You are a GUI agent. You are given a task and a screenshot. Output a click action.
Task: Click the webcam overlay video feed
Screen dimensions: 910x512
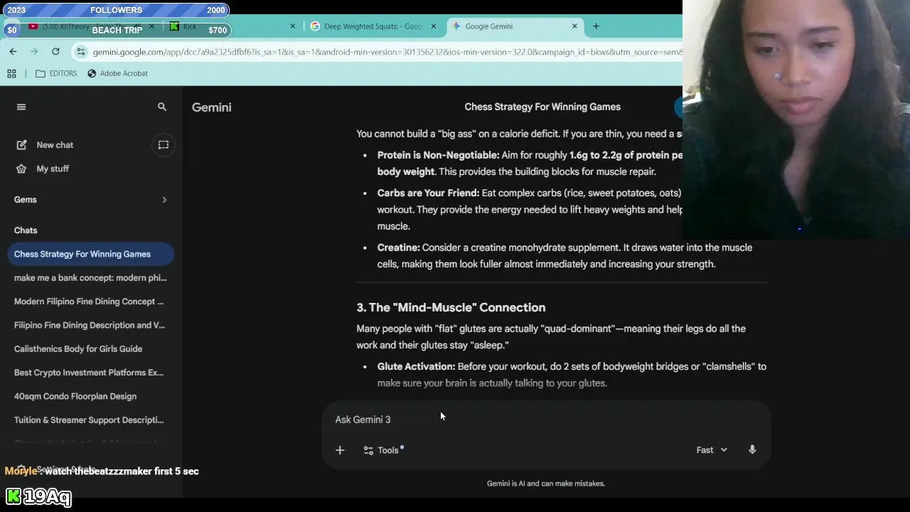point(796,119)
